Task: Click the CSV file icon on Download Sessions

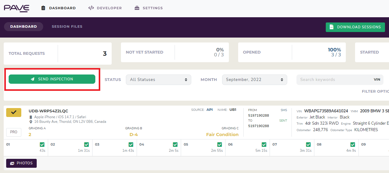Action: pyautogui.click(x=332, y=27)
